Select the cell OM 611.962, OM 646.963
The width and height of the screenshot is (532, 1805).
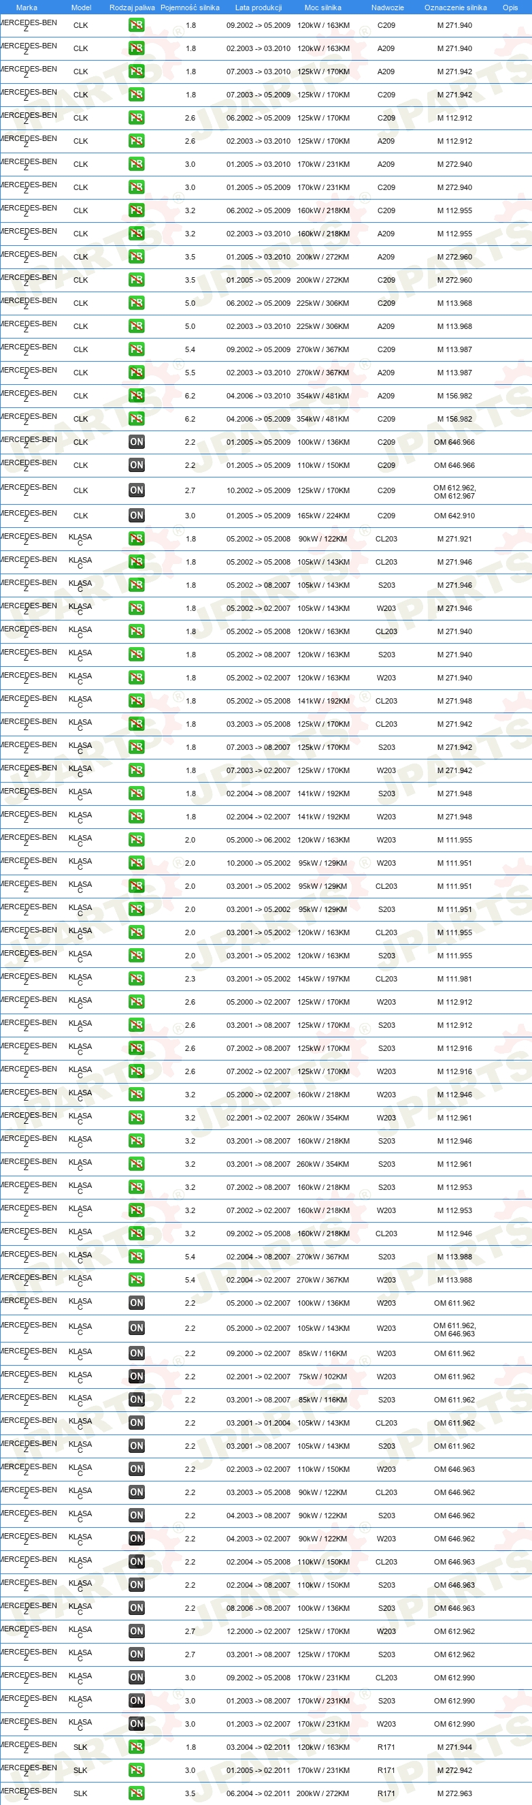(454, 1329)
